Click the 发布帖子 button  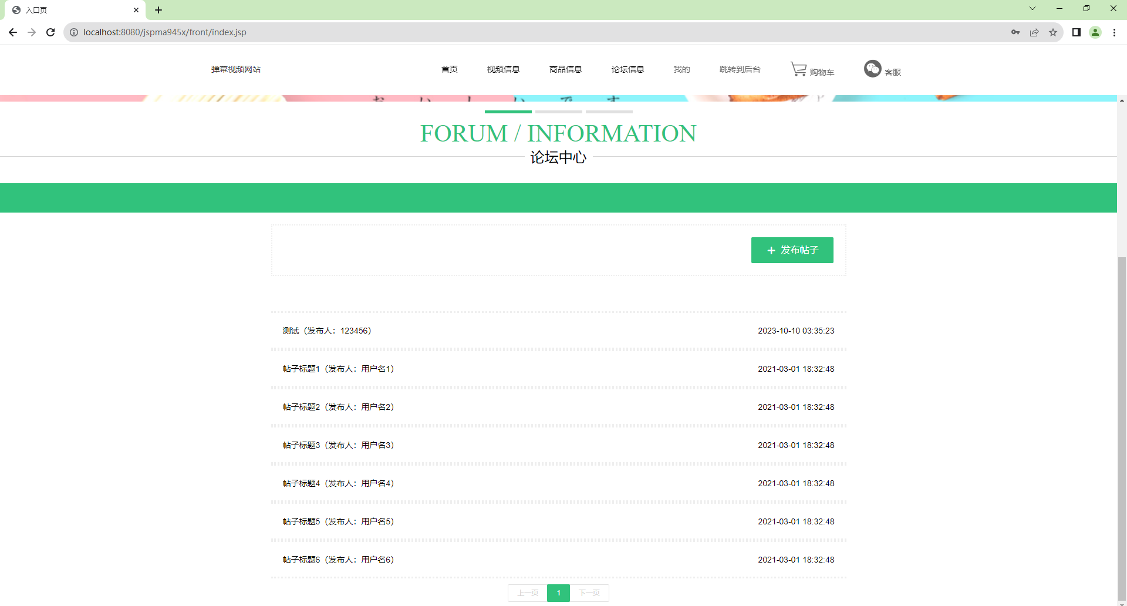coord(792,250)
